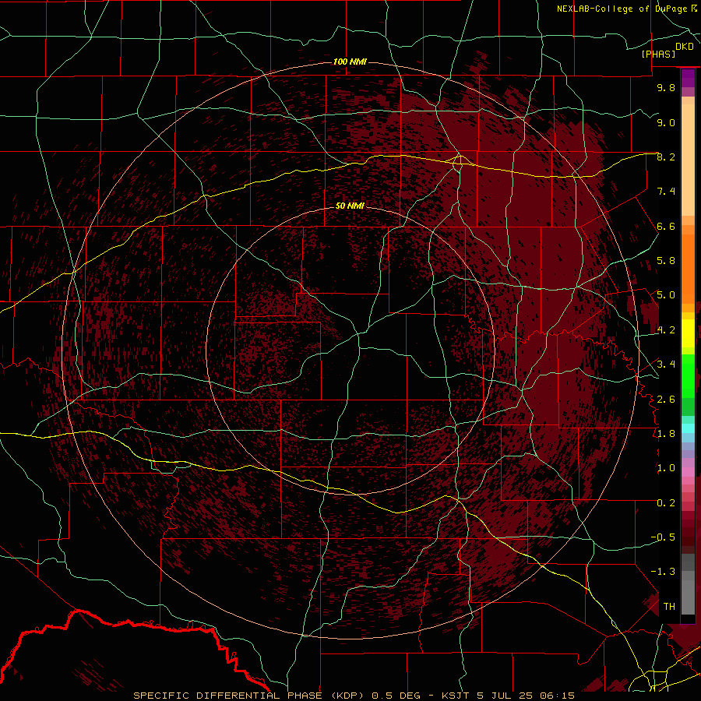Pick the purple band atop the color bar
701x701 pixels.
tap(688, 78)
